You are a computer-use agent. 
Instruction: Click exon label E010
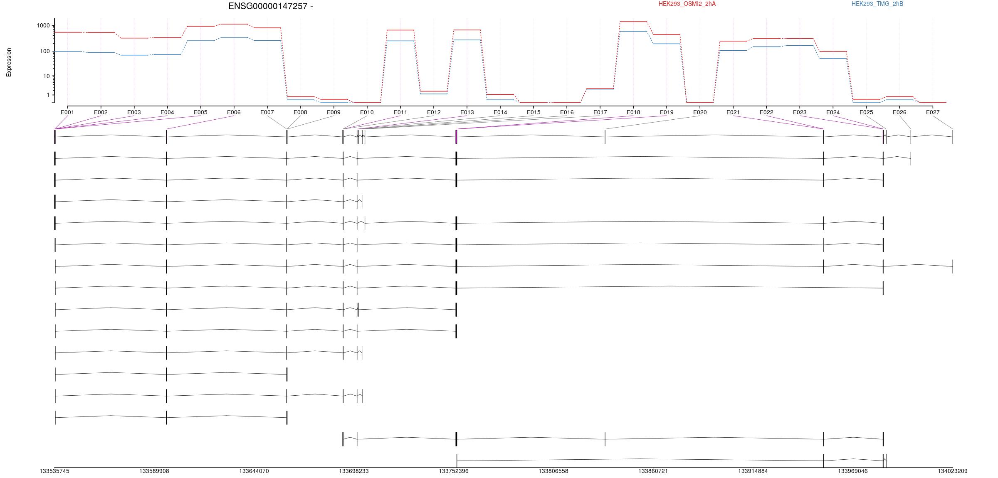tap(367, 112)
